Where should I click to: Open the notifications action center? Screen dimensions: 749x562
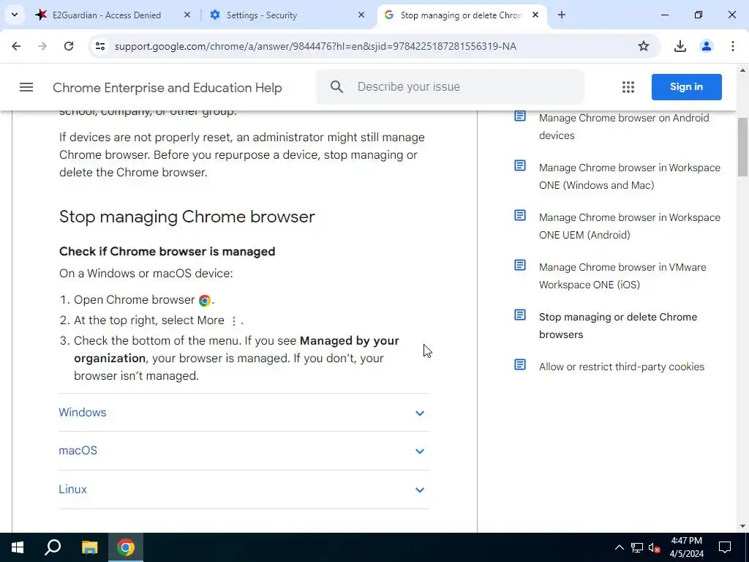point(725,547)
